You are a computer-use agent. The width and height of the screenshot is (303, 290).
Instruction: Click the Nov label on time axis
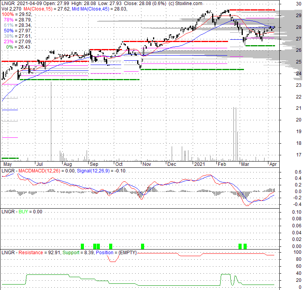[x=147, y=164]
